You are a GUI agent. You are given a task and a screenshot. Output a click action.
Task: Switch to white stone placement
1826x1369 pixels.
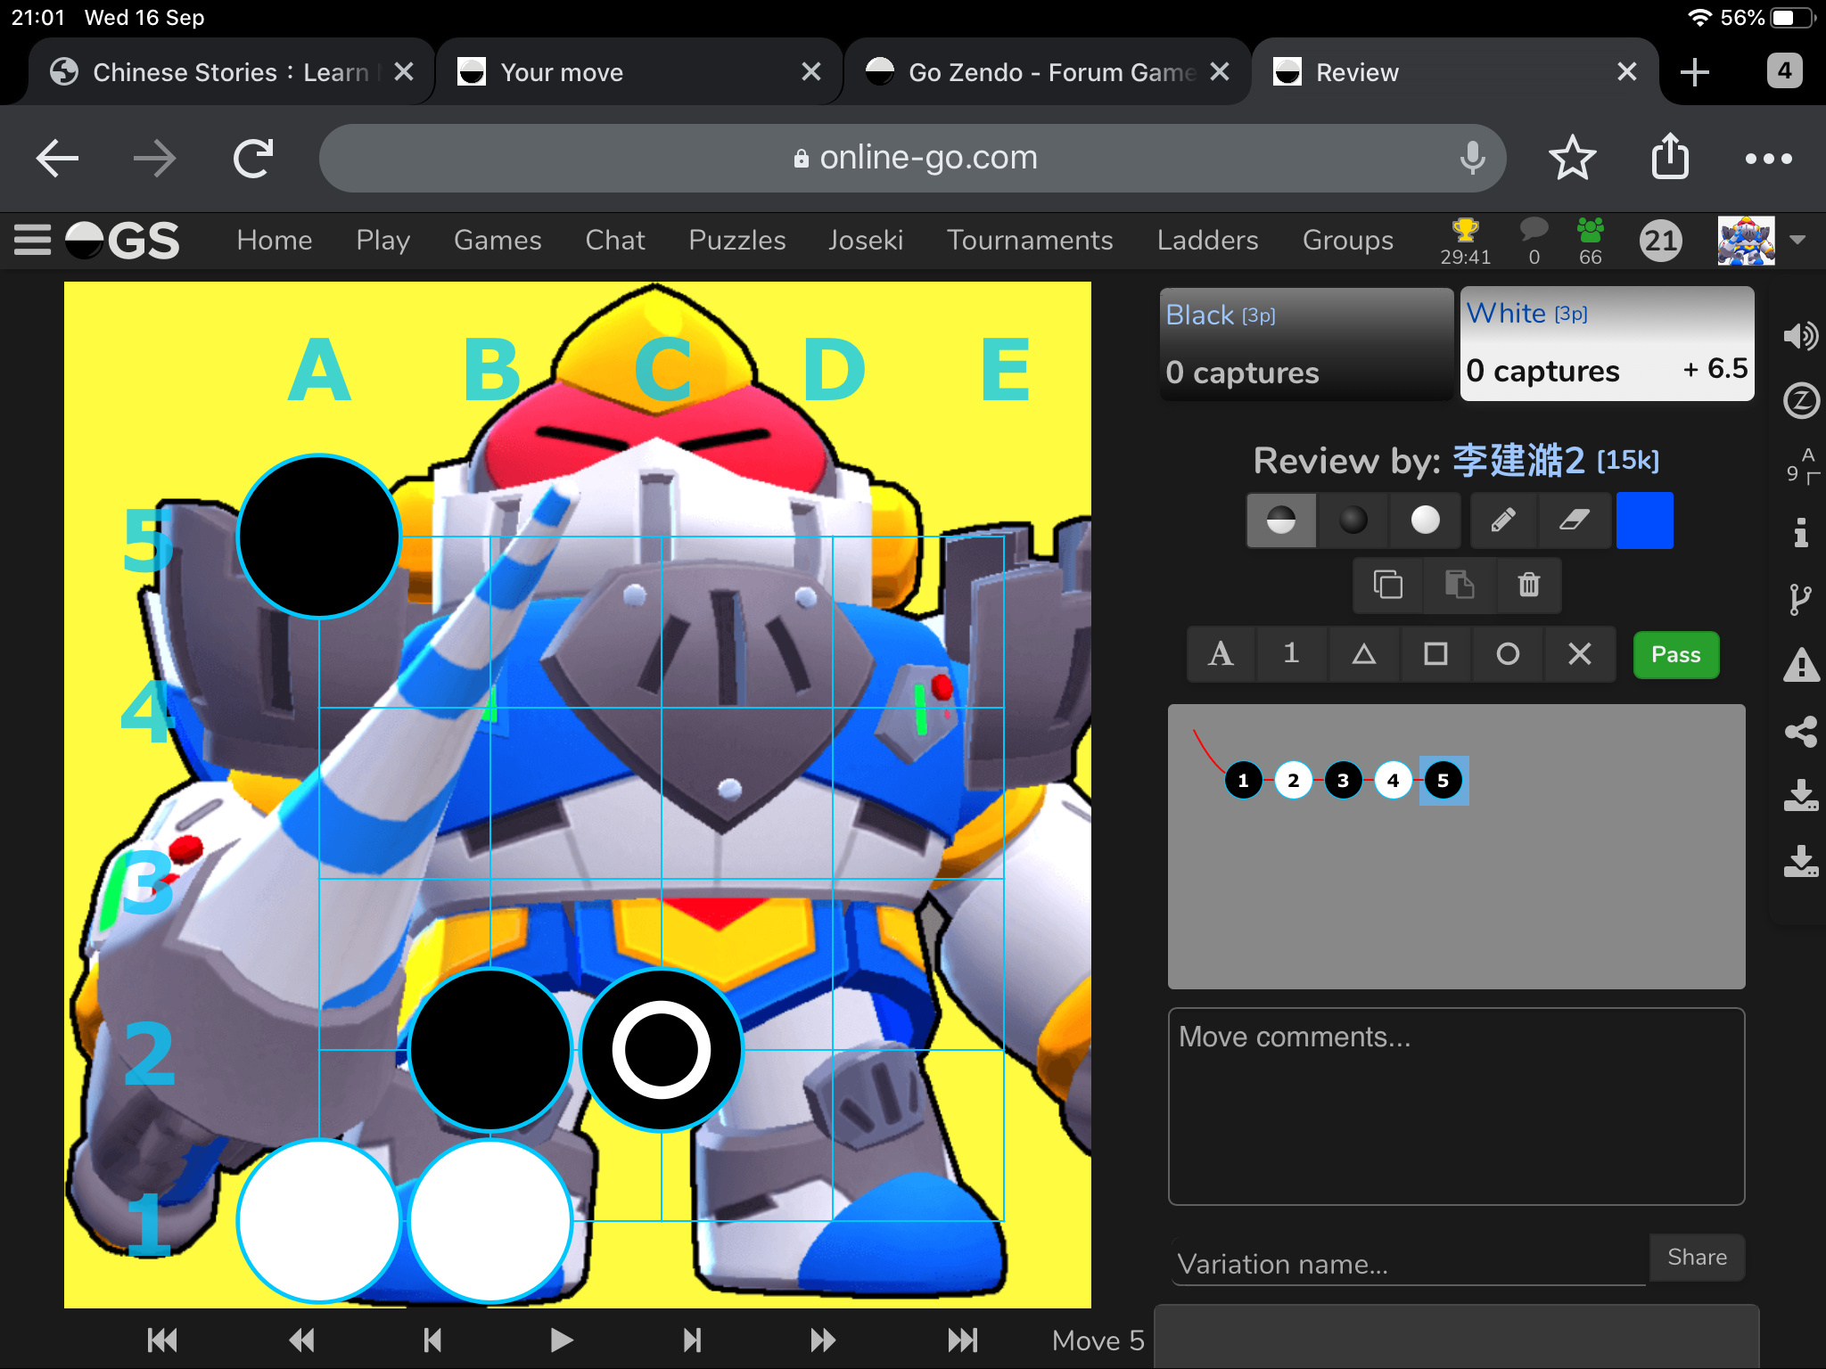[x=1425, y=520]
